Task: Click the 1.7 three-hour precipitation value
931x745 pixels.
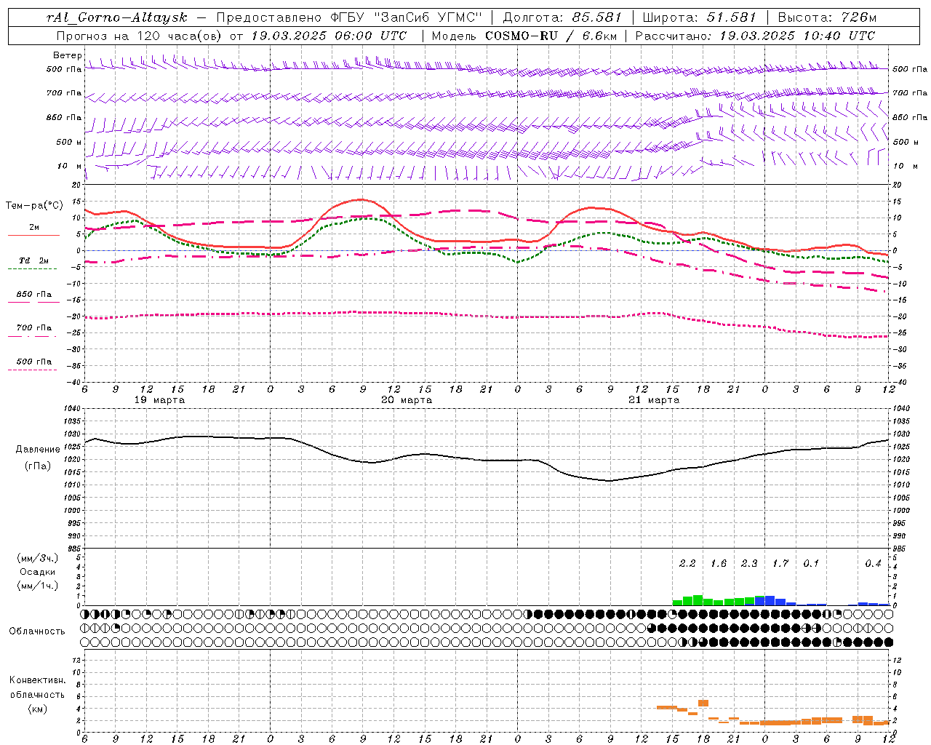Action: coord(780,564)
